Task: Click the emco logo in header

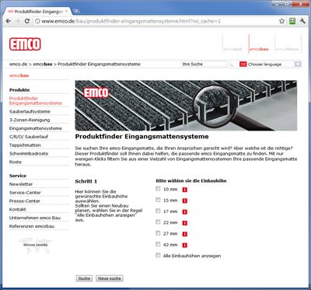Action: [x=25, y=44]
